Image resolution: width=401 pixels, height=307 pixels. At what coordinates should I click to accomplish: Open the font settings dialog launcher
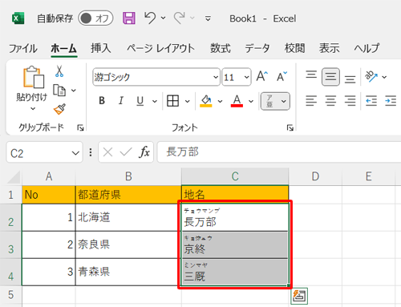290,128
